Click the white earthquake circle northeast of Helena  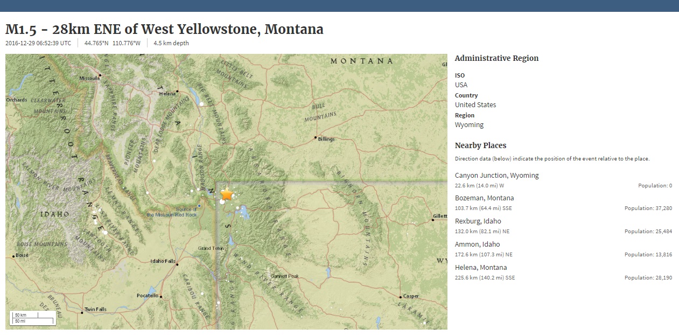pyautogui.click(x=201, y=103)
